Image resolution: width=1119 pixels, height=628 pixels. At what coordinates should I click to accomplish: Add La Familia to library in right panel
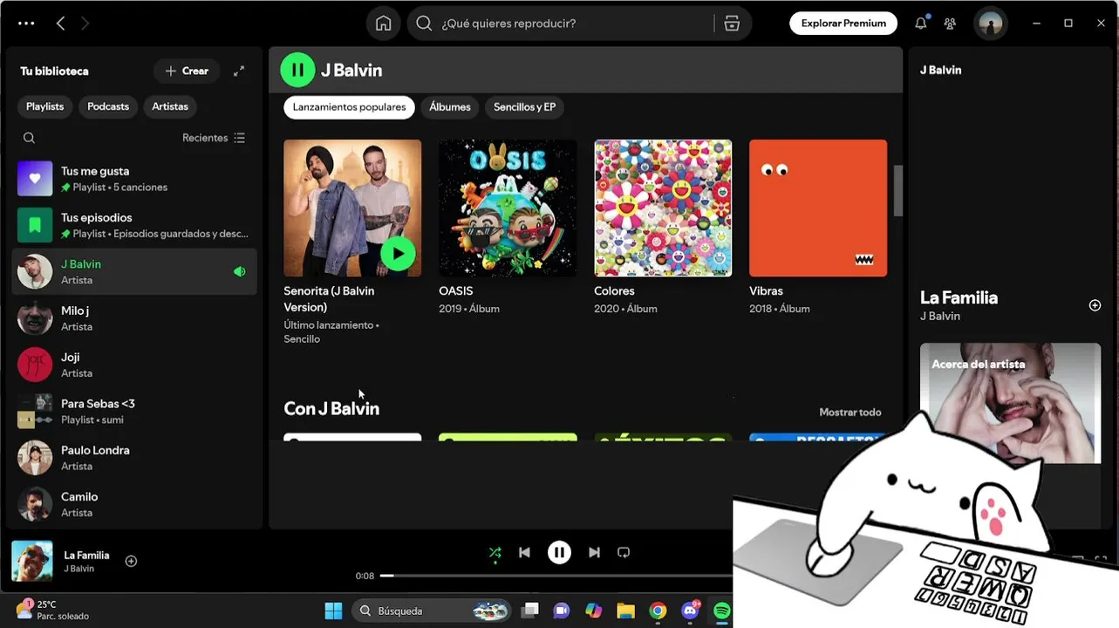1095,305
